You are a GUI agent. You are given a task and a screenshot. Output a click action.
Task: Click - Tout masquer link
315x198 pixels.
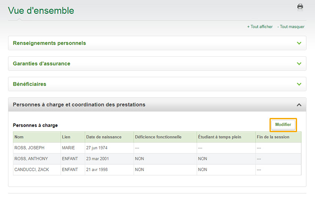tap(291, 27)
